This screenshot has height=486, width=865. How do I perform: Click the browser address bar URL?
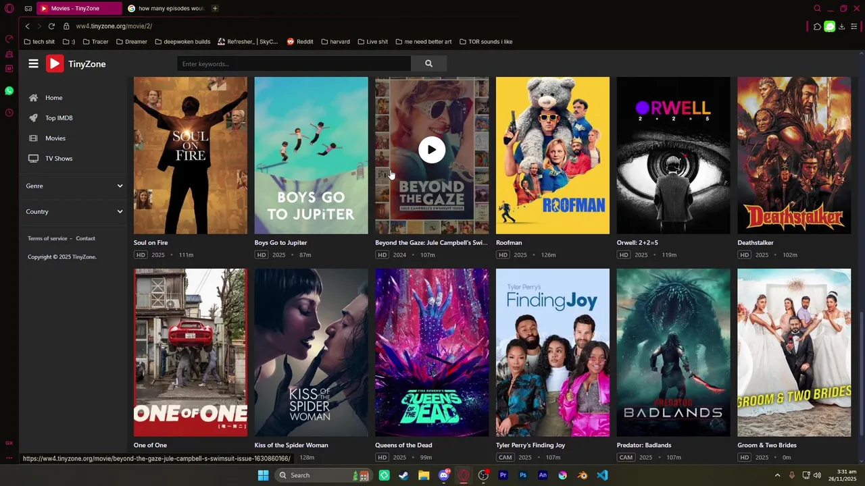(114, 26)
